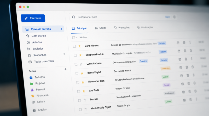Compose a new message with Escrever

33,18
